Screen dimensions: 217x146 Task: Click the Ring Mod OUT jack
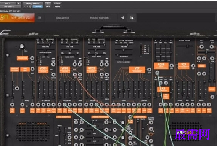[x=32, y=69]
